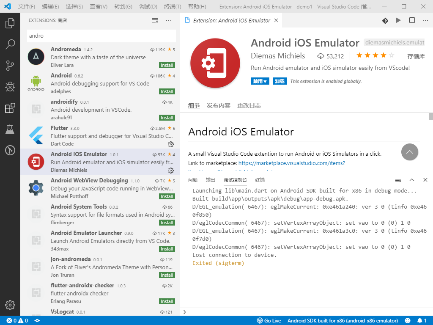Click the Android iOS Emulator red logo
The width and height of the screenshot is (433, 325).
tap(215, 63)
